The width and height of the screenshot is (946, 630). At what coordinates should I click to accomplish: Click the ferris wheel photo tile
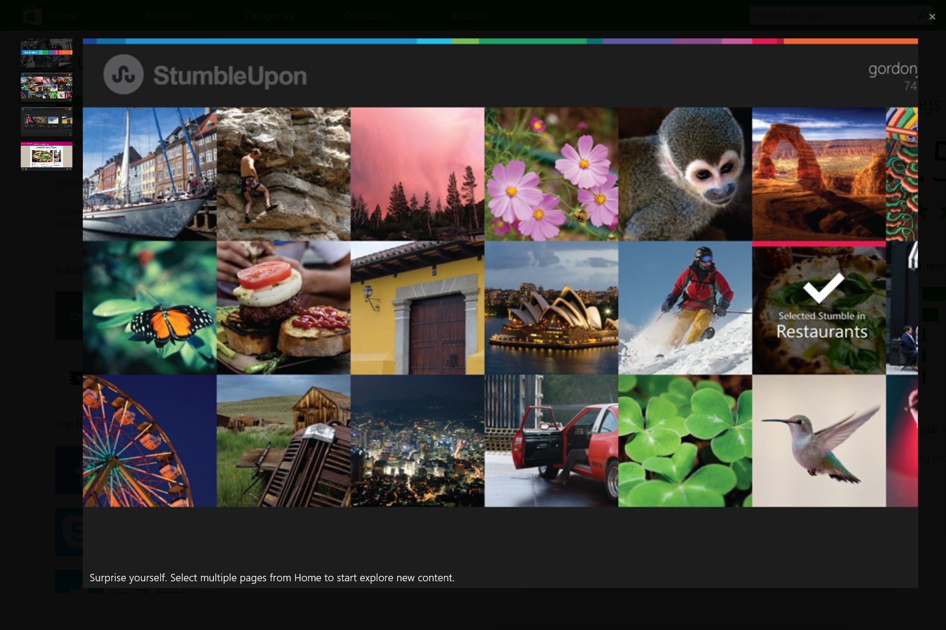point(149,441)
